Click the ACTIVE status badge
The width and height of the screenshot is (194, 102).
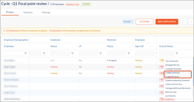pos(86,4)
